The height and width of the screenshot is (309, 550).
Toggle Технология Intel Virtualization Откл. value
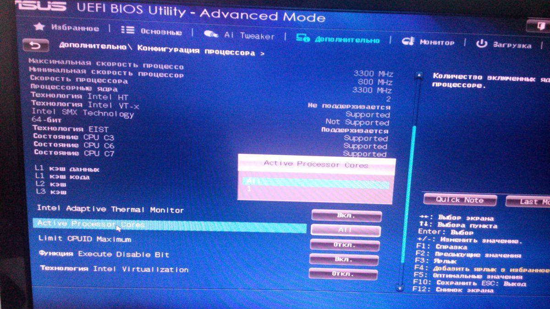click(343, 274)
